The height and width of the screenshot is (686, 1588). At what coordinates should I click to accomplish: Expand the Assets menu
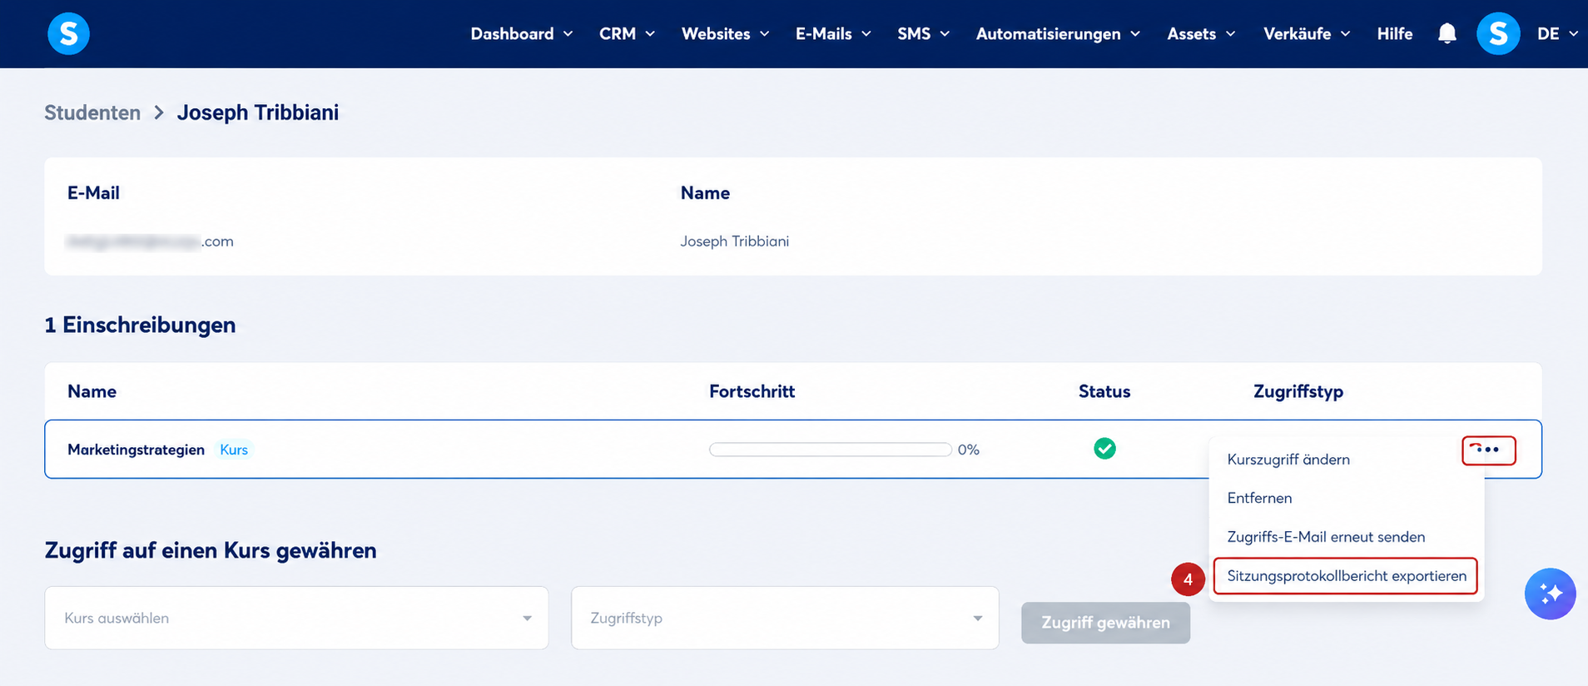1201,34
